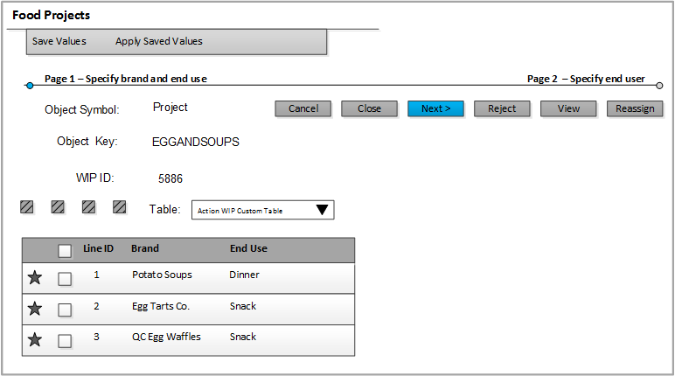Choose Apply Saved Values
Viewport: 675px width, 376px height.
pos(159,41)
